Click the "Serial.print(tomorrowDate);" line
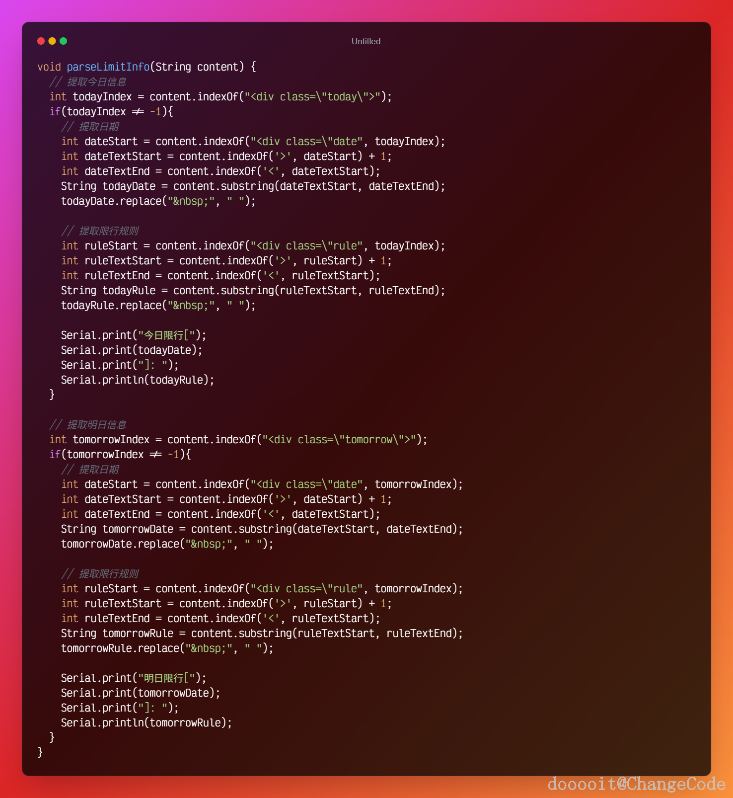Screen dimensions: 733x798 [141, 693]
